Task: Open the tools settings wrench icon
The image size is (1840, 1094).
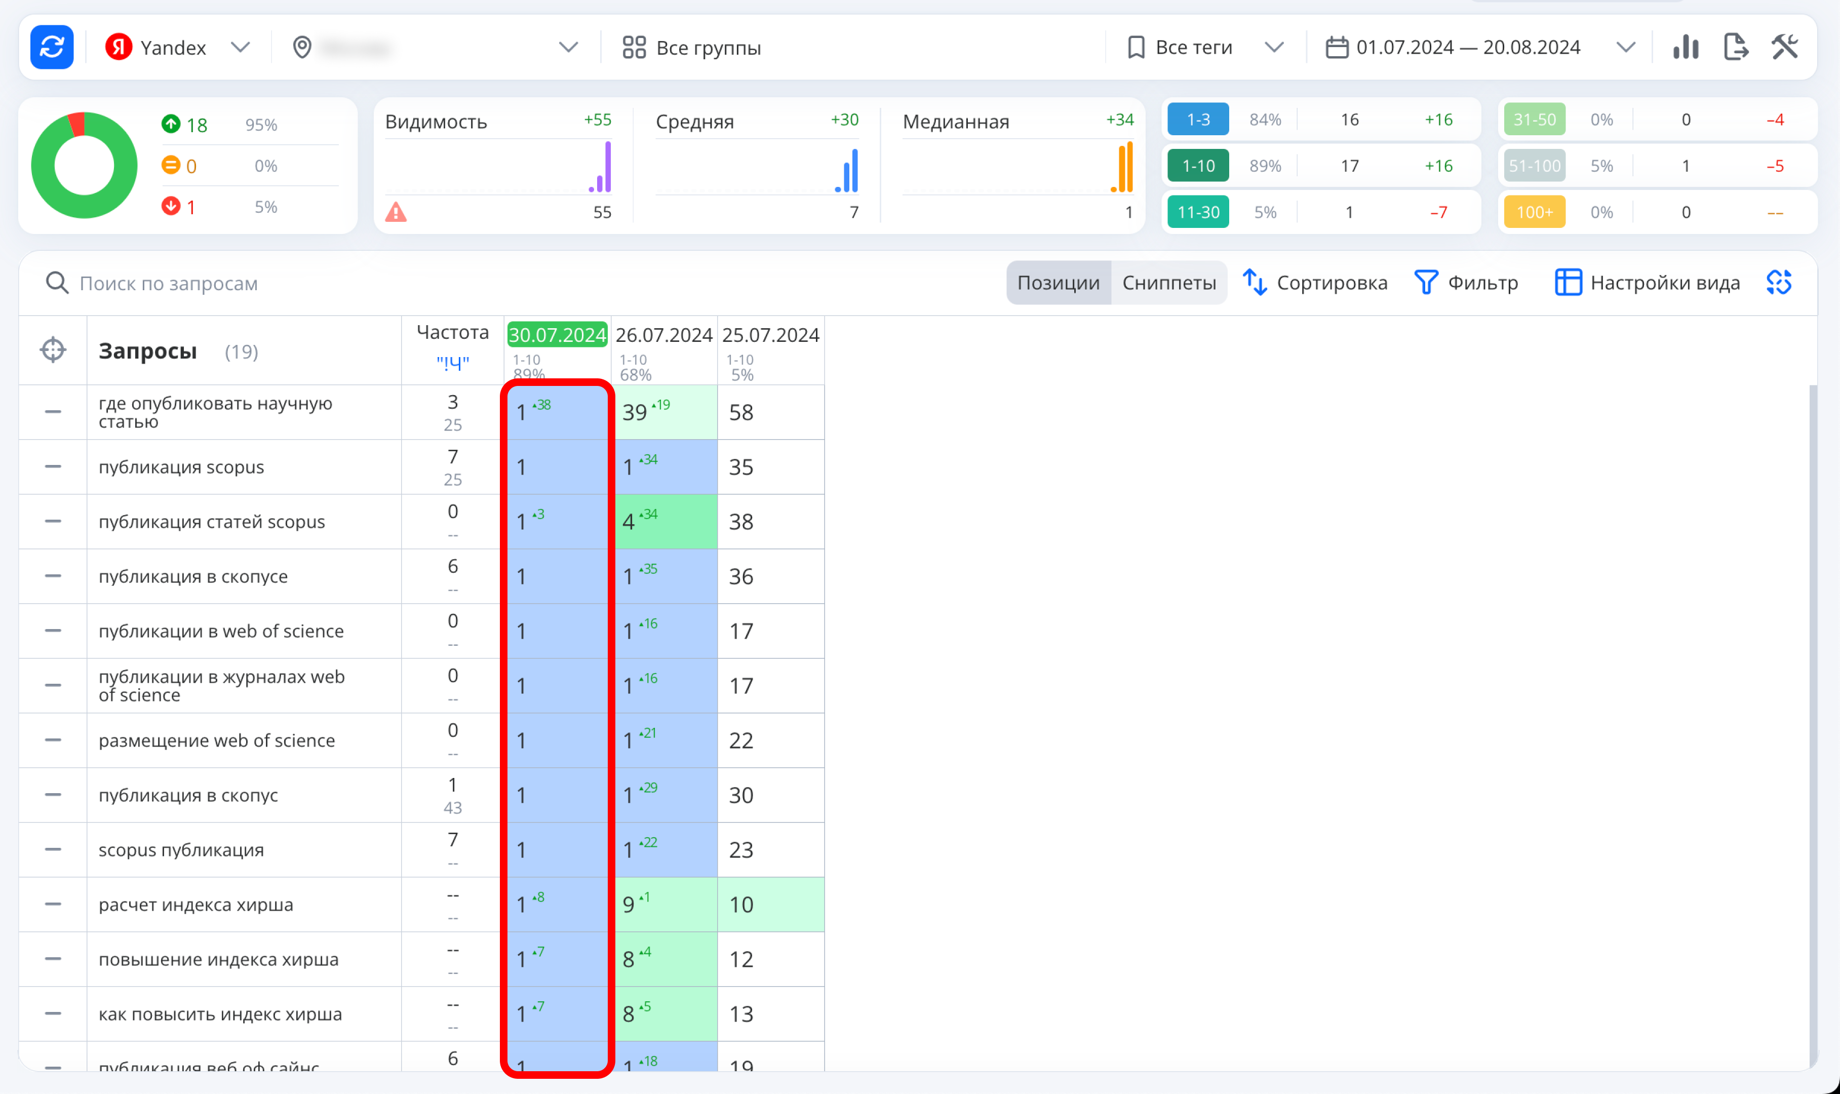Action: [1785, 47]
